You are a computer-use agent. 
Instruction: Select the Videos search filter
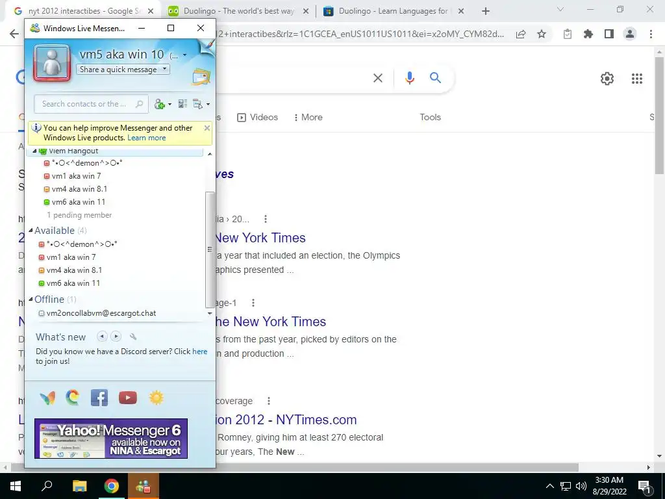(x=257, y=117)
